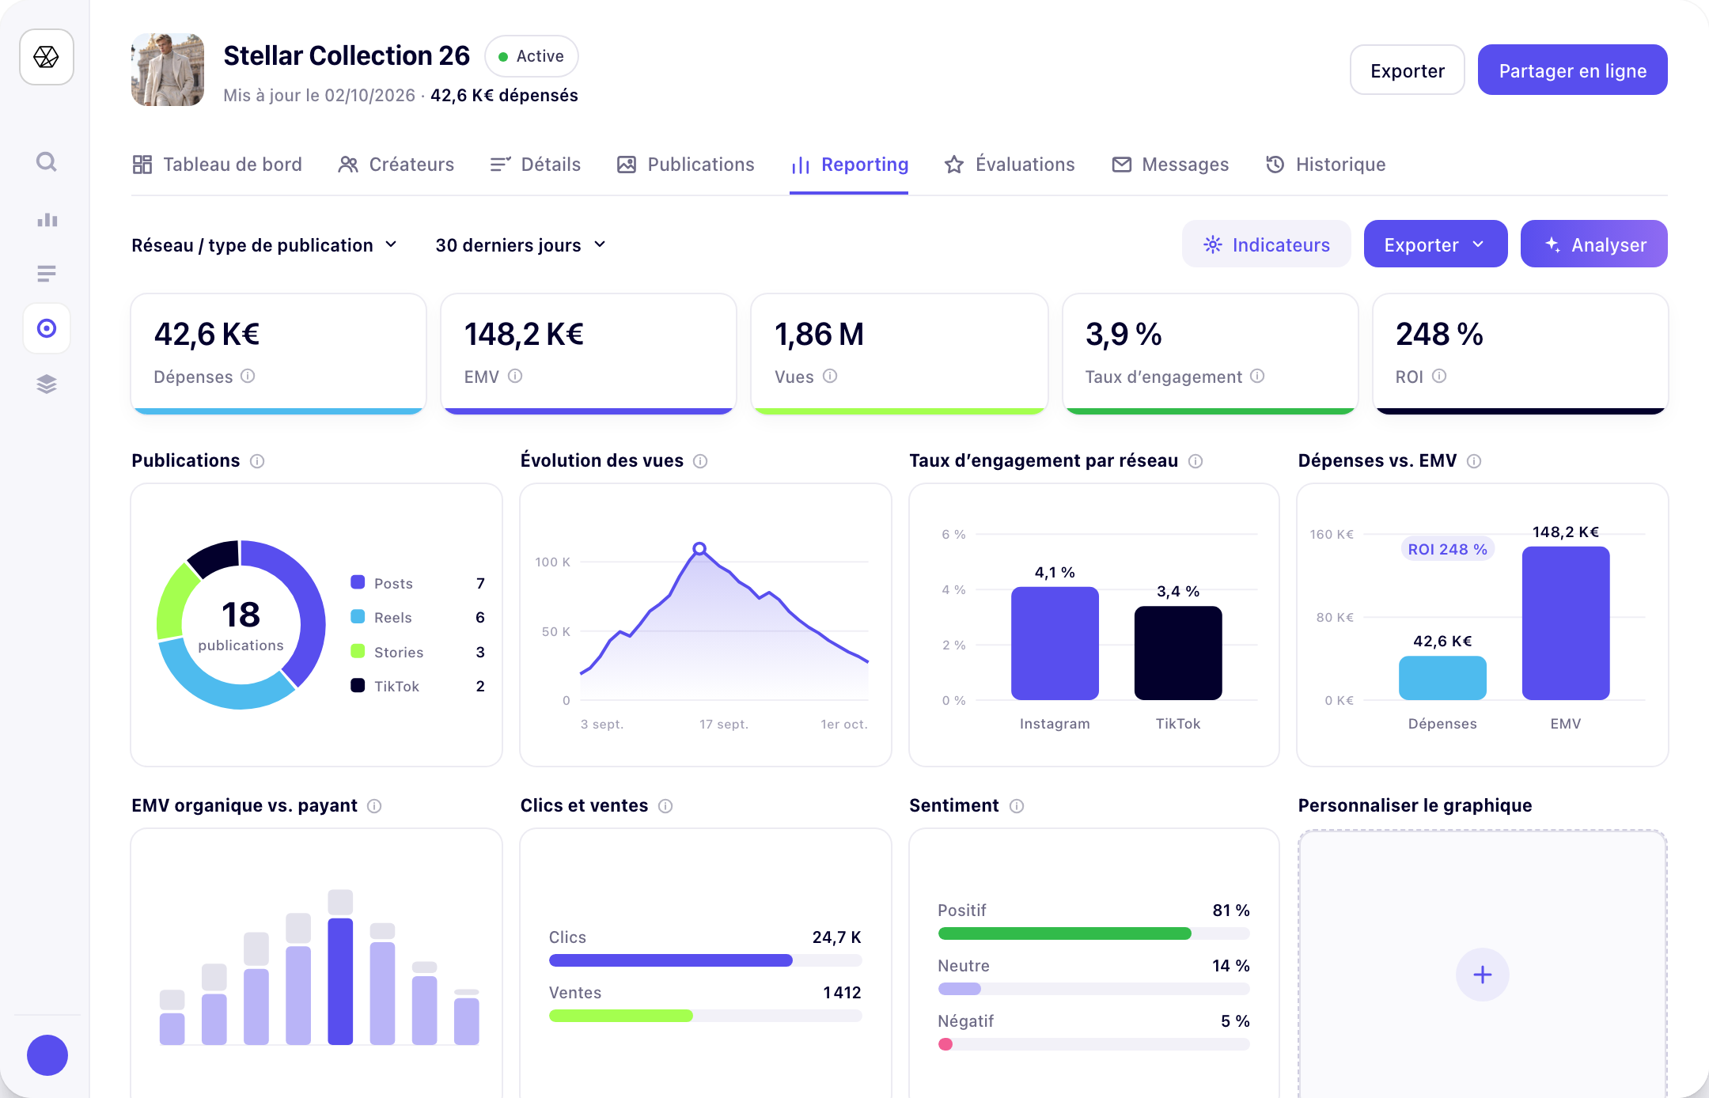Show info icon next to Vues metric
Image resolution: width=1709 pixels, height=1098 pixels.
coord(830,376)
